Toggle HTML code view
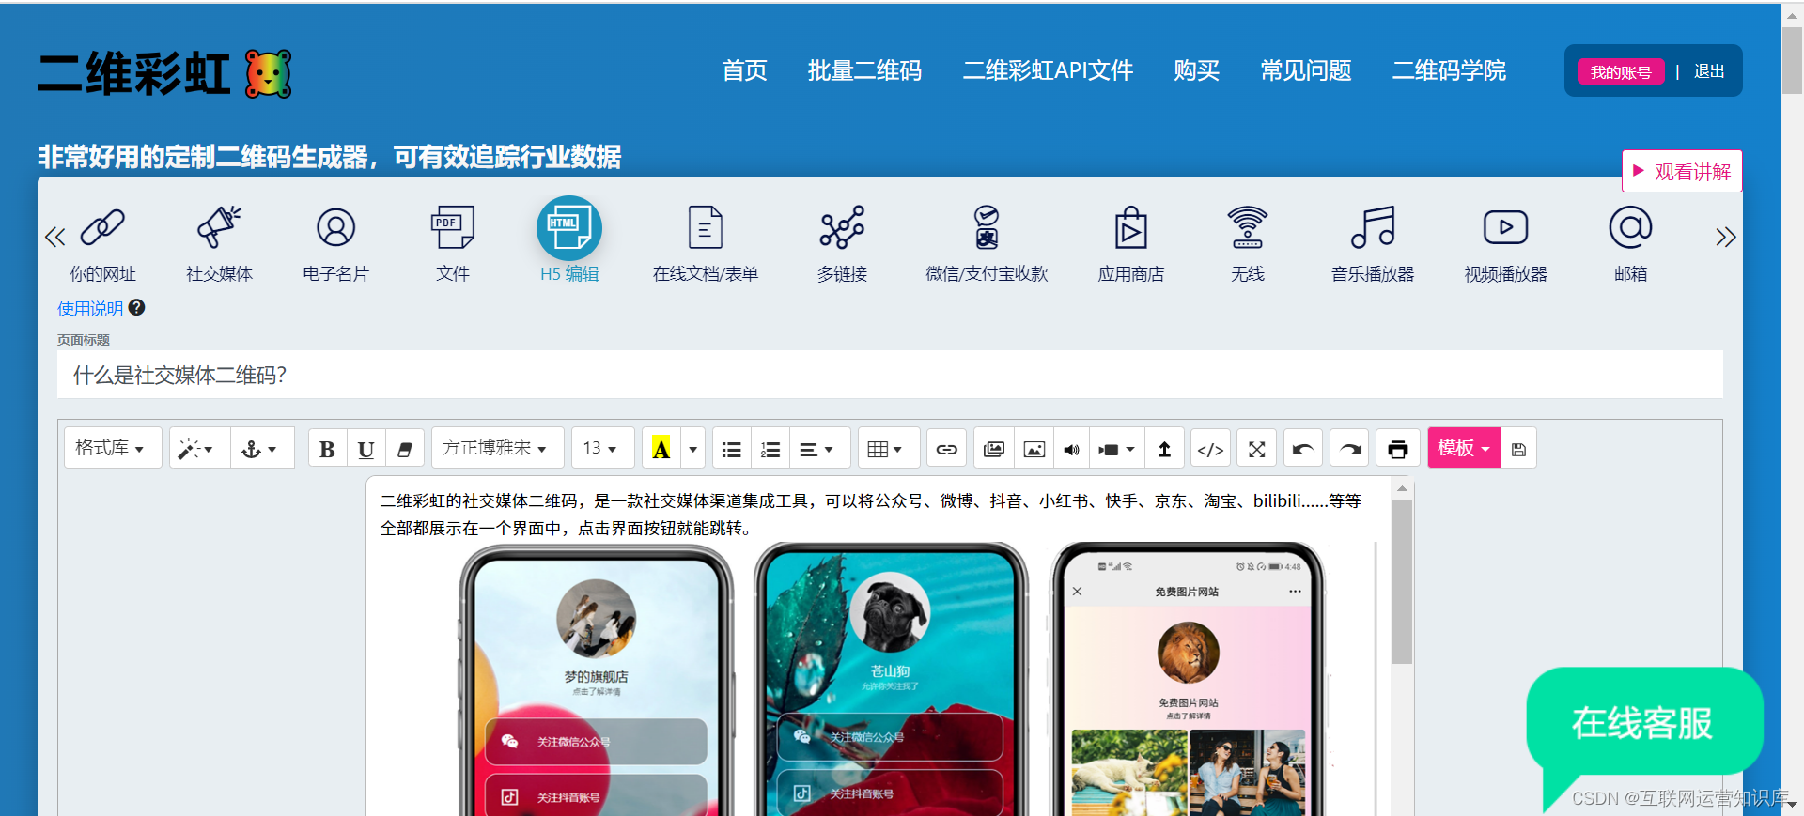Image resolution: width=1804 pixels, height=816 pixels. tap(1210, 449)
